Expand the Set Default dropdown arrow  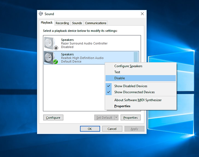click(116, 118)
